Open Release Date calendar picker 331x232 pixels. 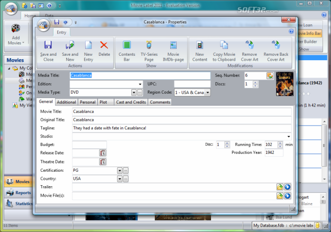[x=103, y=153]
